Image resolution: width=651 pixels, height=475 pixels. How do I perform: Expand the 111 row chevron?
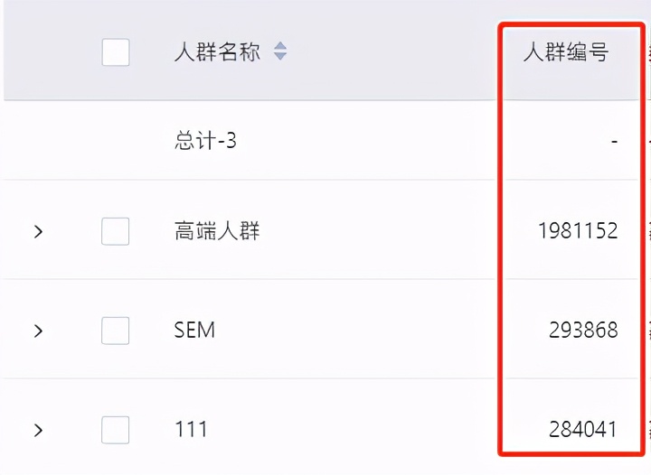coord(38,430)
